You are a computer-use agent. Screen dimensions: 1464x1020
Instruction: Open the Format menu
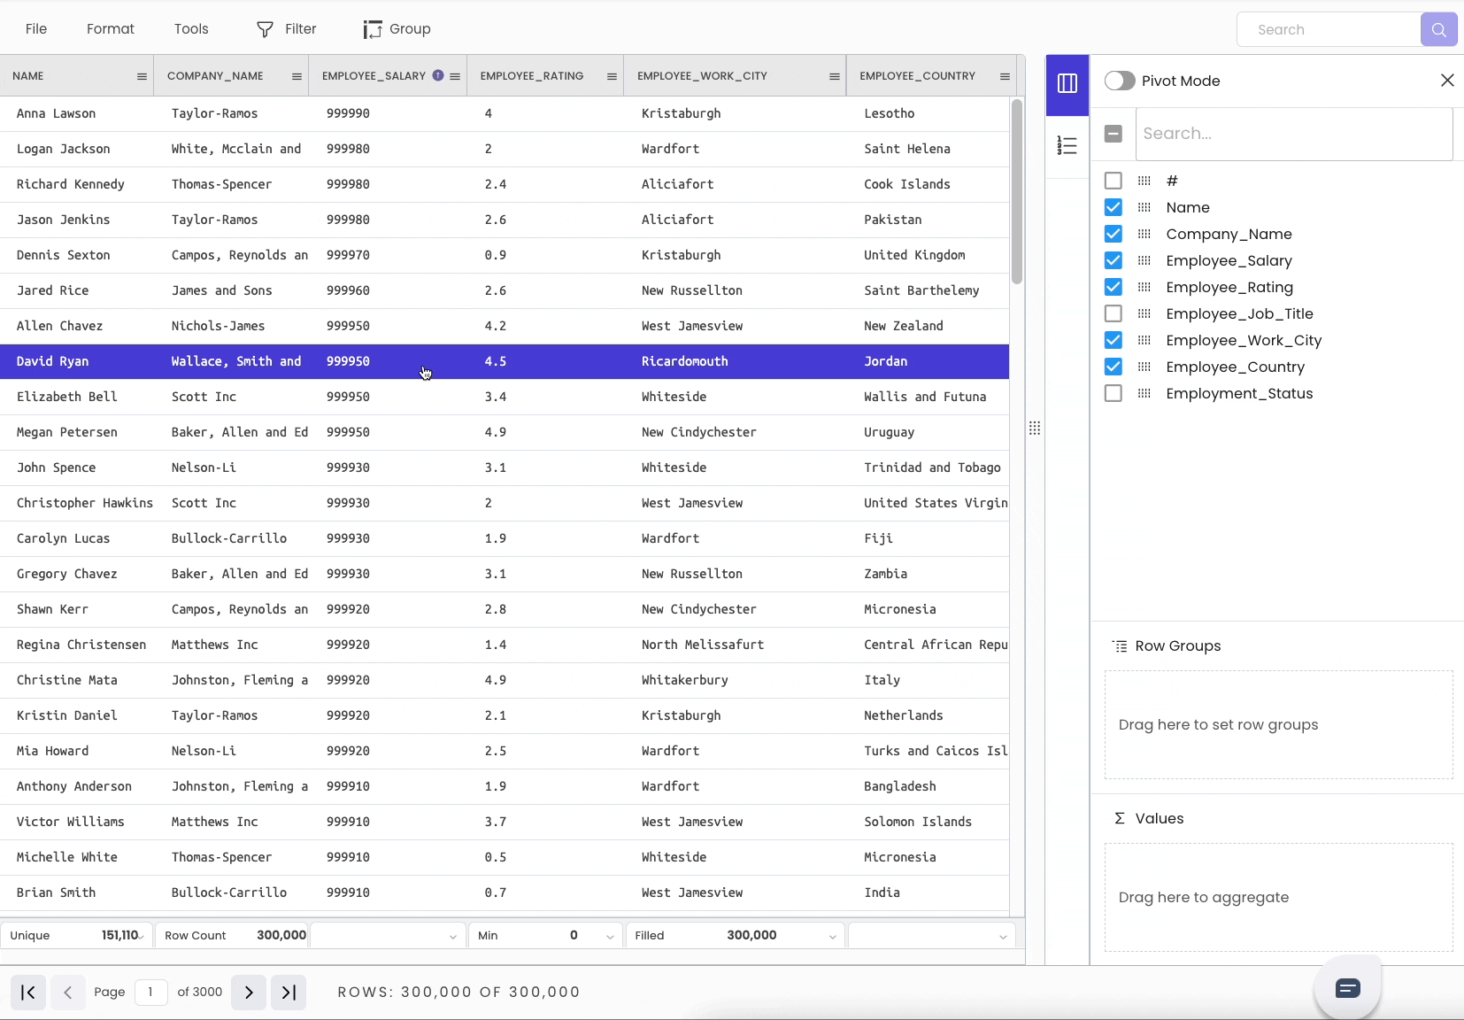coord(111,29)
